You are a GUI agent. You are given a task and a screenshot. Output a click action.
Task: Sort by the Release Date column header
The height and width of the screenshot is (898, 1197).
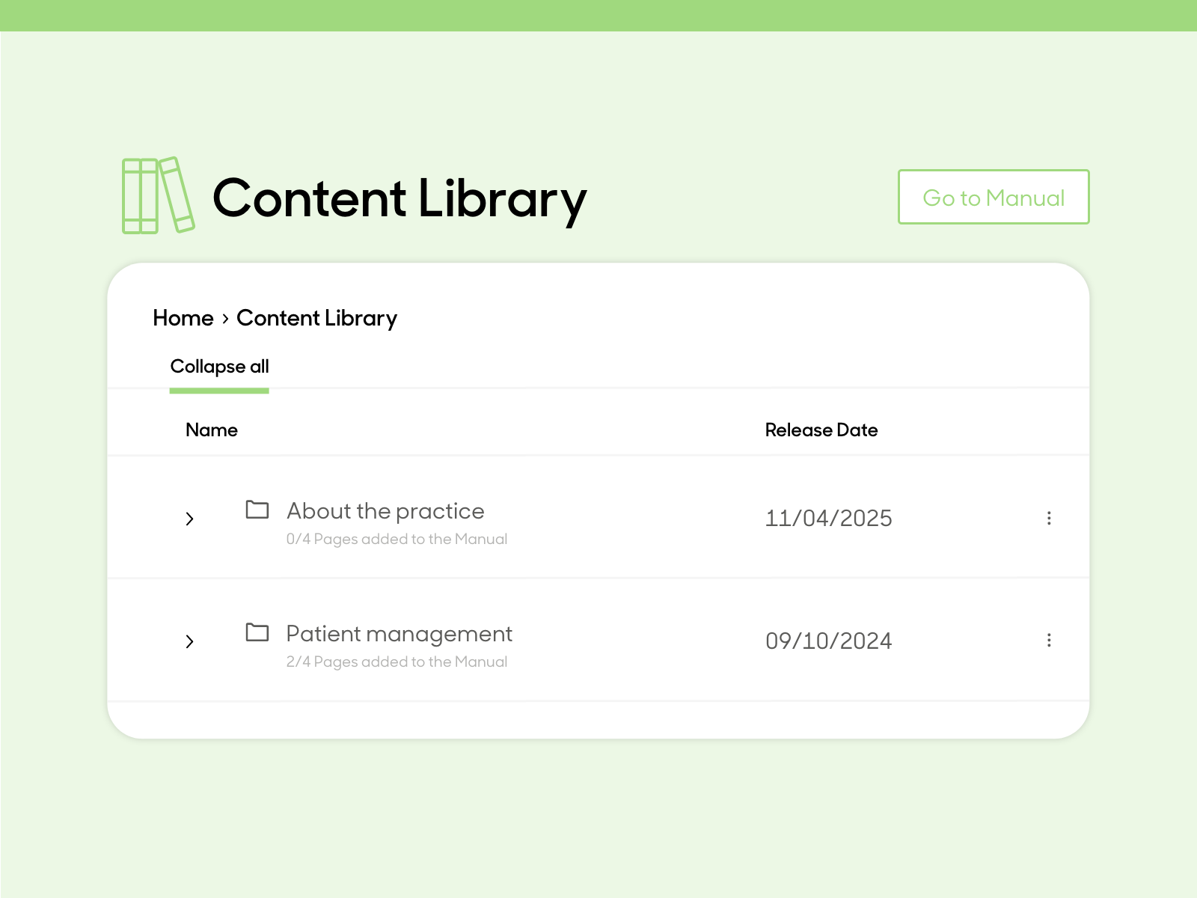click(821, 430)
